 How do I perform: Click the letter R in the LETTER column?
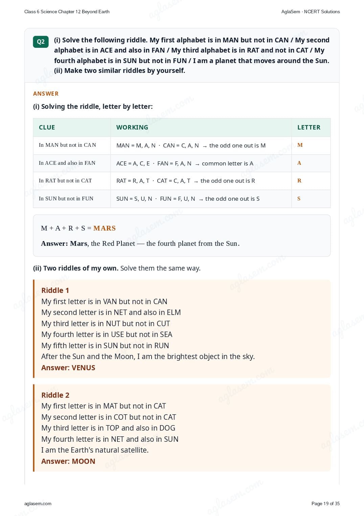click(x=299, y=181)
